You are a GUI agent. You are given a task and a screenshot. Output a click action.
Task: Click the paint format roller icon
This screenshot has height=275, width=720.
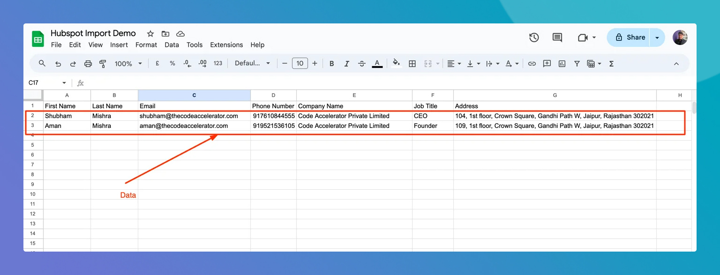[x=103, y=64]
